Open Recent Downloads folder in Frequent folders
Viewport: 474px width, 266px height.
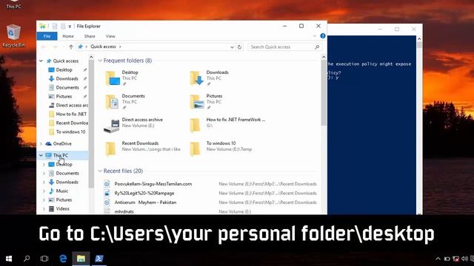[110, 149]
